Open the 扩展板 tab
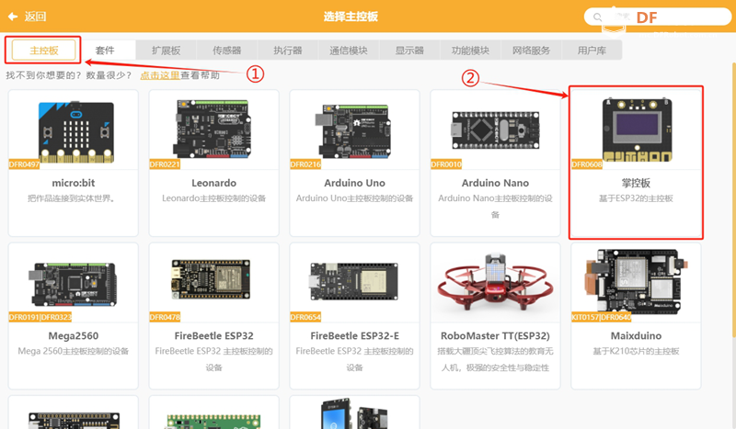Viewport: 736px width, 429px height. (167, 51)
